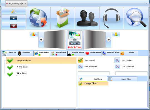150x110 pixels.
Task: Select the unregistered sites tree row
Action: coord(41,60)
